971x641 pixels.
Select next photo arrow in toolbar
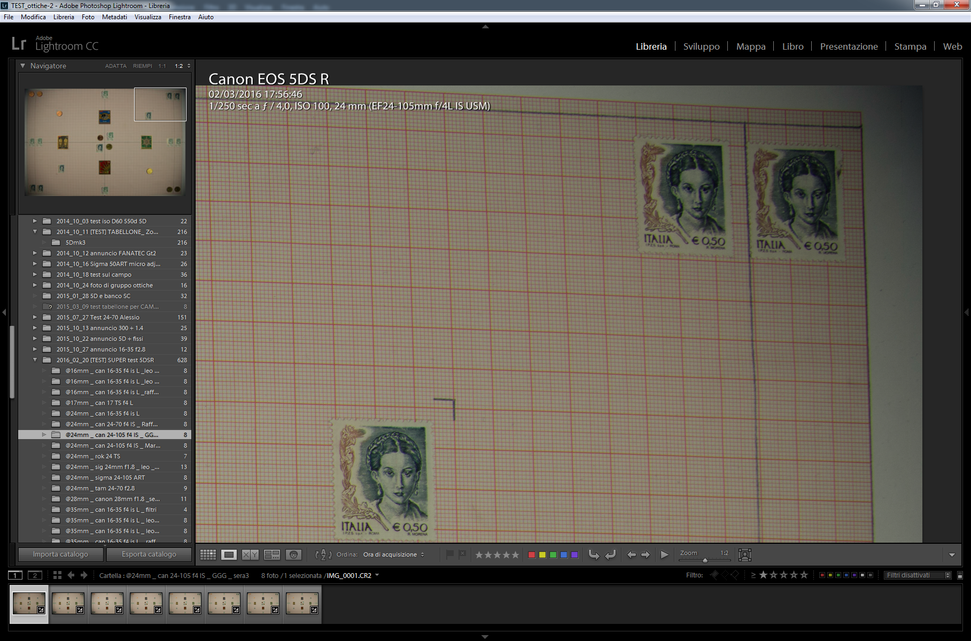(x=646, y=554)
